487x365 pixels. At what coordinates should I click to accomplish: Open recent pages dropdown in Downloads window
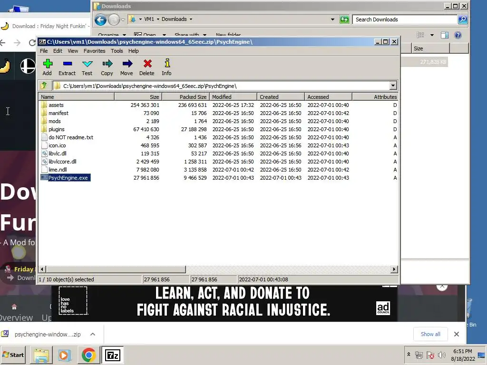pyautogui.click(x=123, y=20)
